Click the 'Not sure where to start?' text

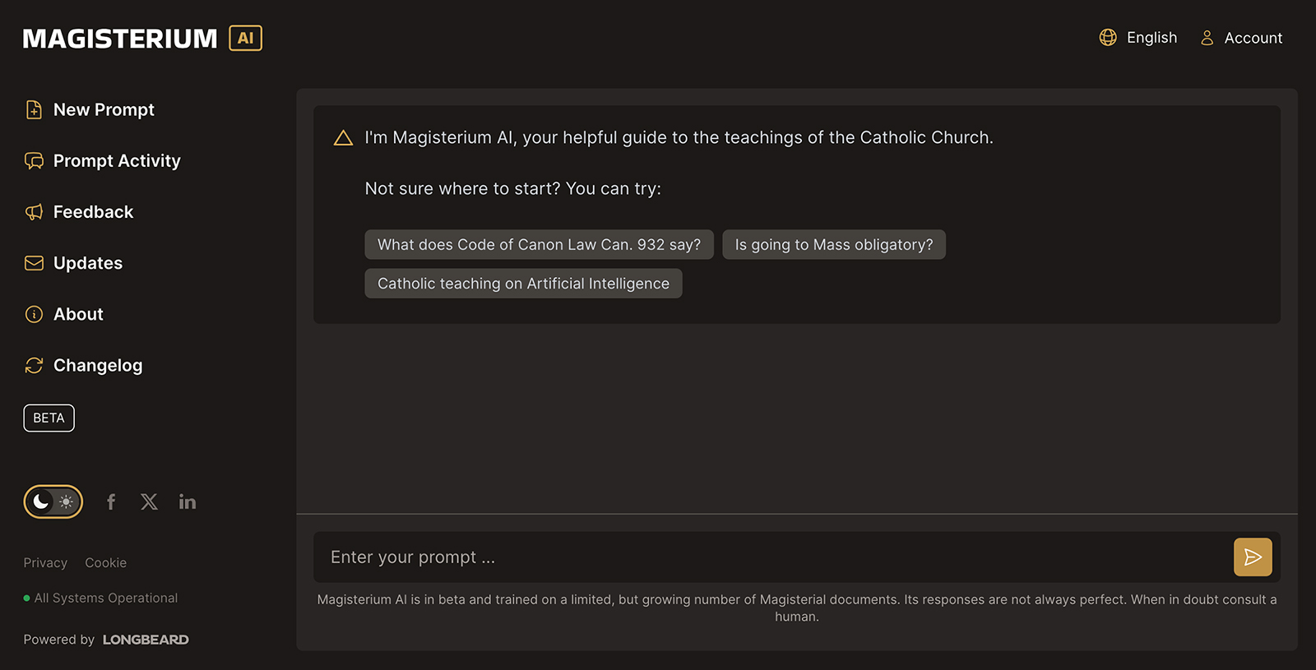pyautogui.click(x=463, y=188)
